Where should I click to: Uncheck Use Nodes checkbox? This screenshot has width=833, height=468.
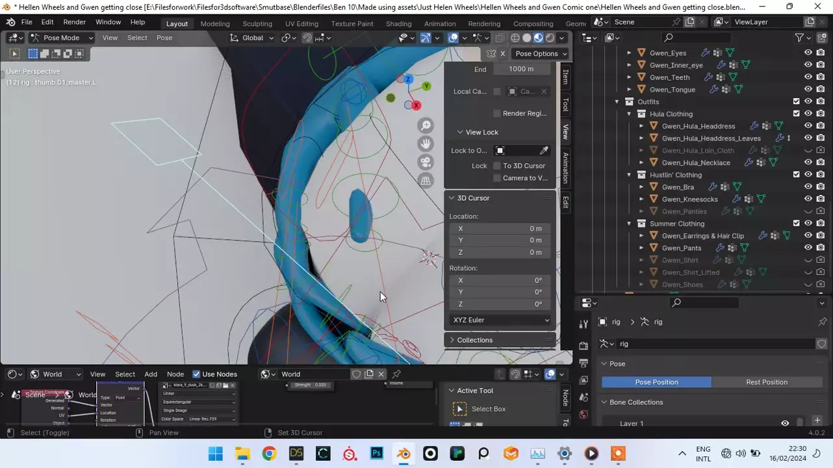click(x=196, y=374)
